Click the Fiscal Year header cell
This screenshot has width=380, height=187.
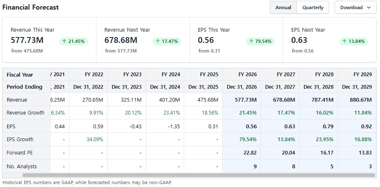click(x=20, y=75)
